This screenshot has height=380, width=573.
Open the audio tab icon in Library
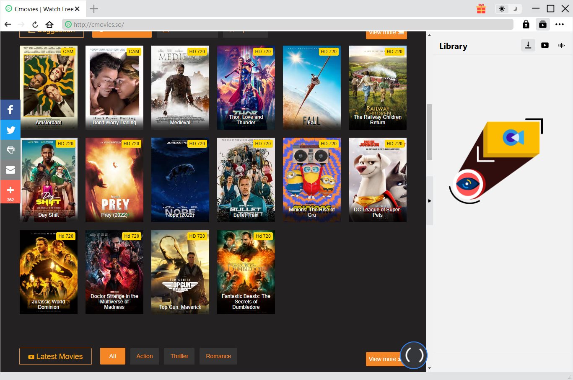click(561, 45)
